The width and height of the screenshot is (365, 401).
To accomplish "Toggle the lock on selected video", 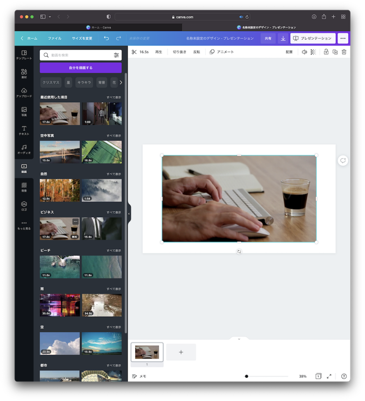I will [x=326, y=52].
